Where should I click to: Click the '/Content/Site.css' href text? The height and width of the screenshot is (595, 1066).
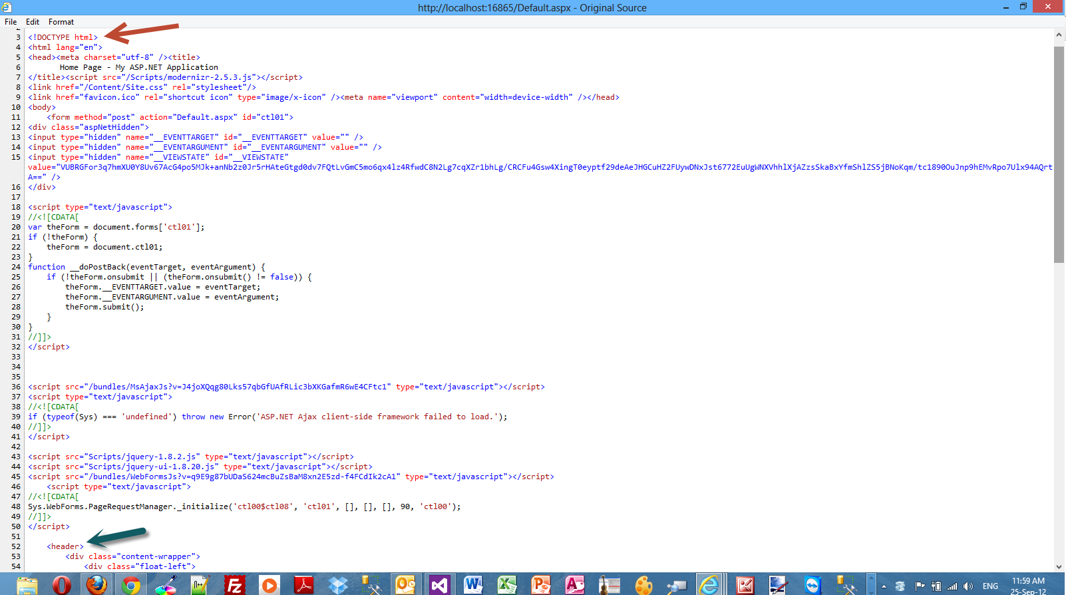point(124,87)
